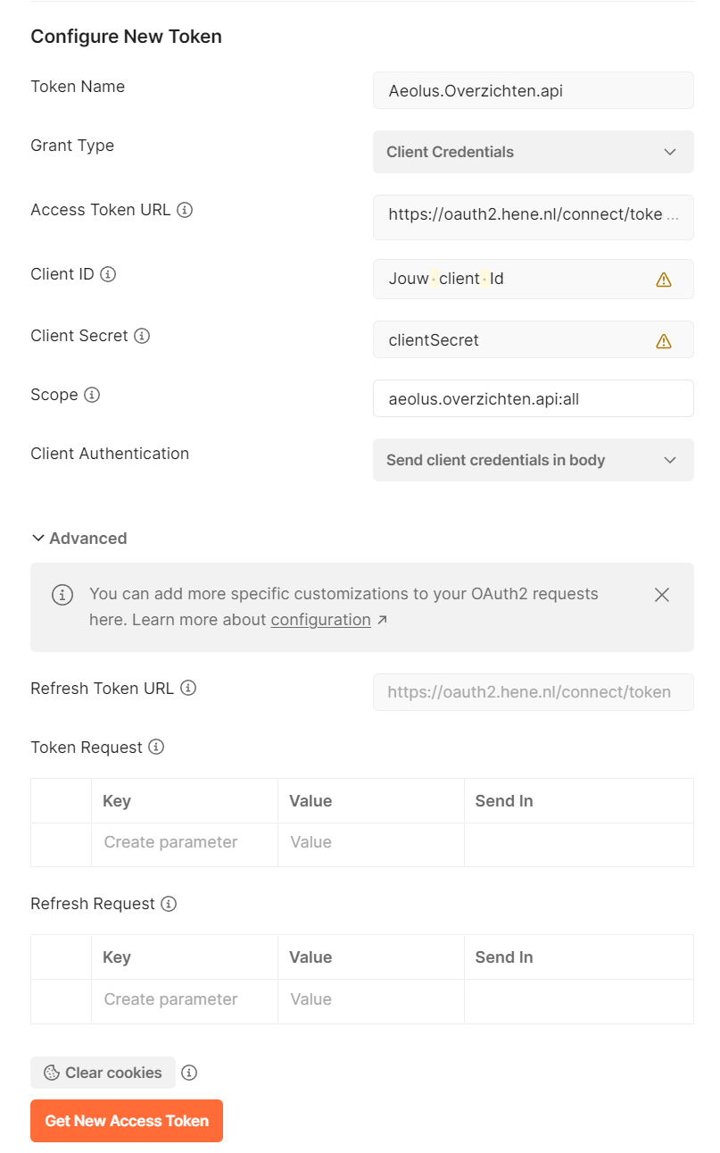Click the Token Name input field
The height and width of the screenshot is (1153, 720).
click(533, 90)
